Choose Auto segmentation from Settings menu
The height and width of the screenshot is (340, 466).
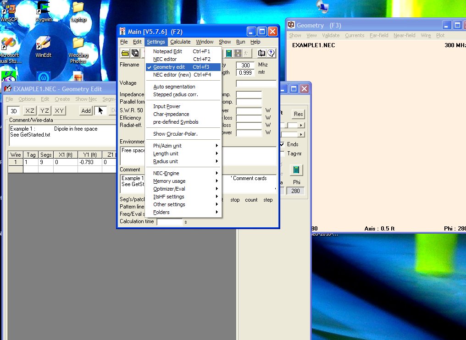pos(174,87)
